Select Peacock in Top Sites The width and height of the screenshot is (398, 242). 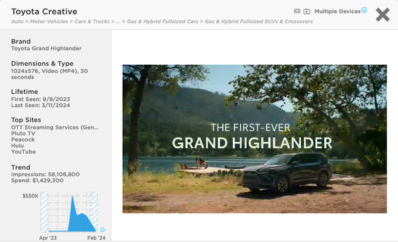click(x=23, y=140)
